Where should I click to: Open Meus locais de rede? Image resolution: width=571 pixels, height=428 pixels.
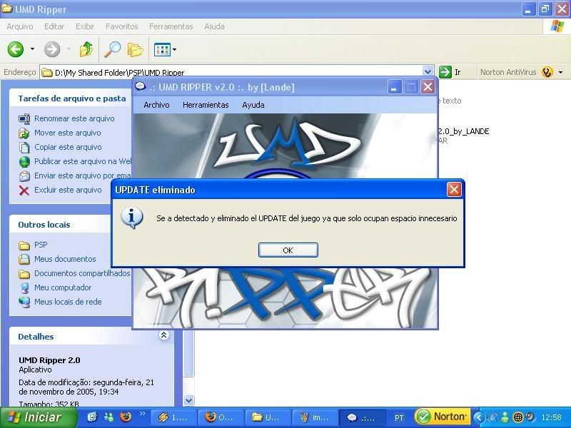click(x=68, y=301)
